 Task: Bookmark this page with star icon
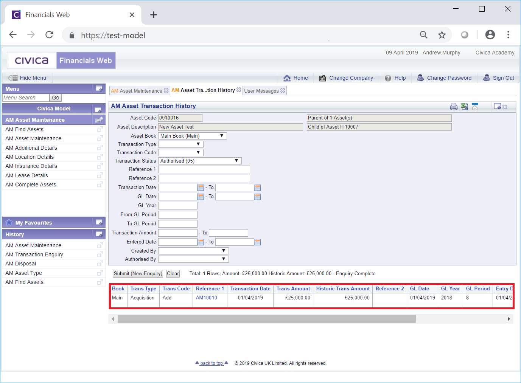click(442, 35)
